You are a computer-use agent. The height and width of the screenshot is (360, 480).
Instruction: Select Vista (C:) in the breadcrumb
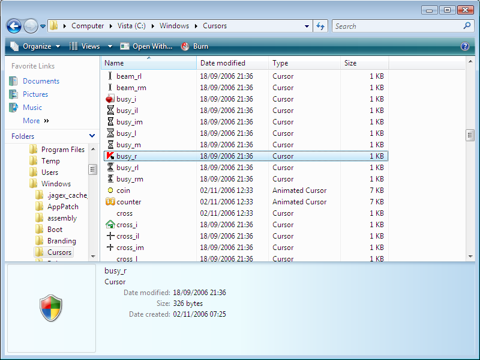click(x=131, y=26)
